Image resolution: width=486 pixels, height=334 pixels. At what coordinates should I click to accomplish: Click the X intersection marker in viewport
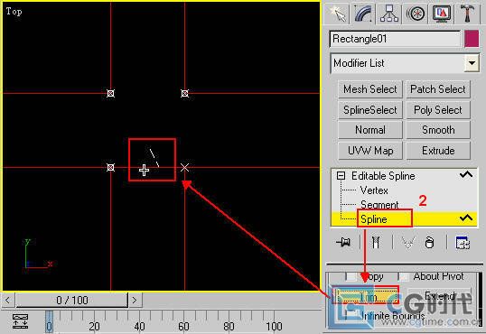(x=184, y=168)
